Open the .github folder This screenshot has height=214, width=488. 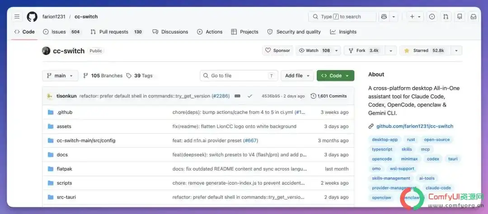click(65, 112)
